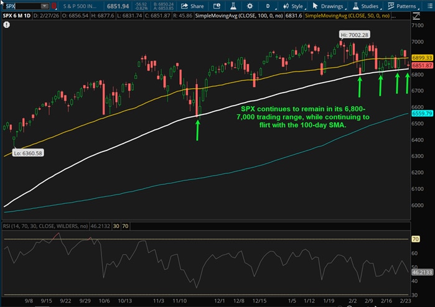Click the Lo: 6360.58 price bubble
Screen dimensions: 435x307
28,153
